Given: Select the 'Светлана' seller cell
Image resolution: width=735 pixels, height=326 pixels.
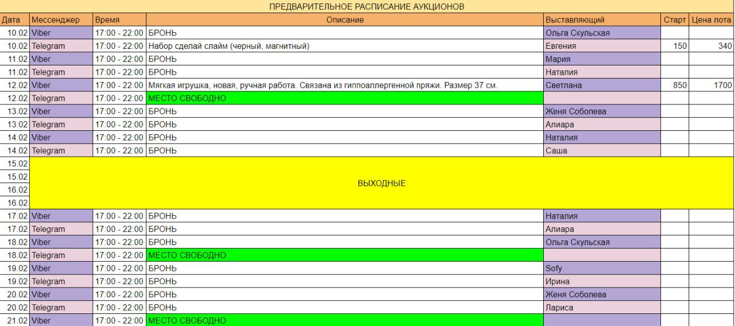Looking at the screenshot, I should [602, 85].
